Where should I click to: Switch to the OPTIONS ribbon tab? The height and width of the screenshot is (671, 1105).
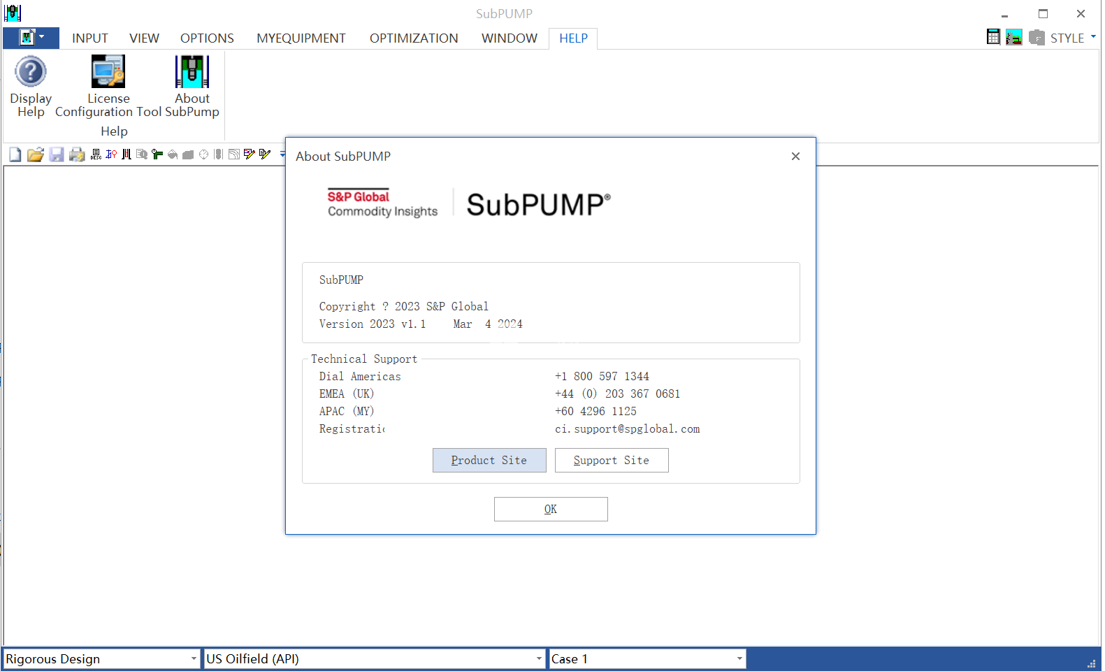pyautogui.click(x=207, y=38)
